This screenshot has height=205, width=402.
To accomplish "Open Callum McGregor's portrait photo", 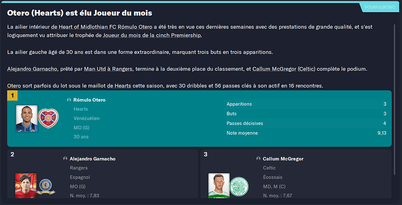I will pyautogui.click(x=219, y=185).
